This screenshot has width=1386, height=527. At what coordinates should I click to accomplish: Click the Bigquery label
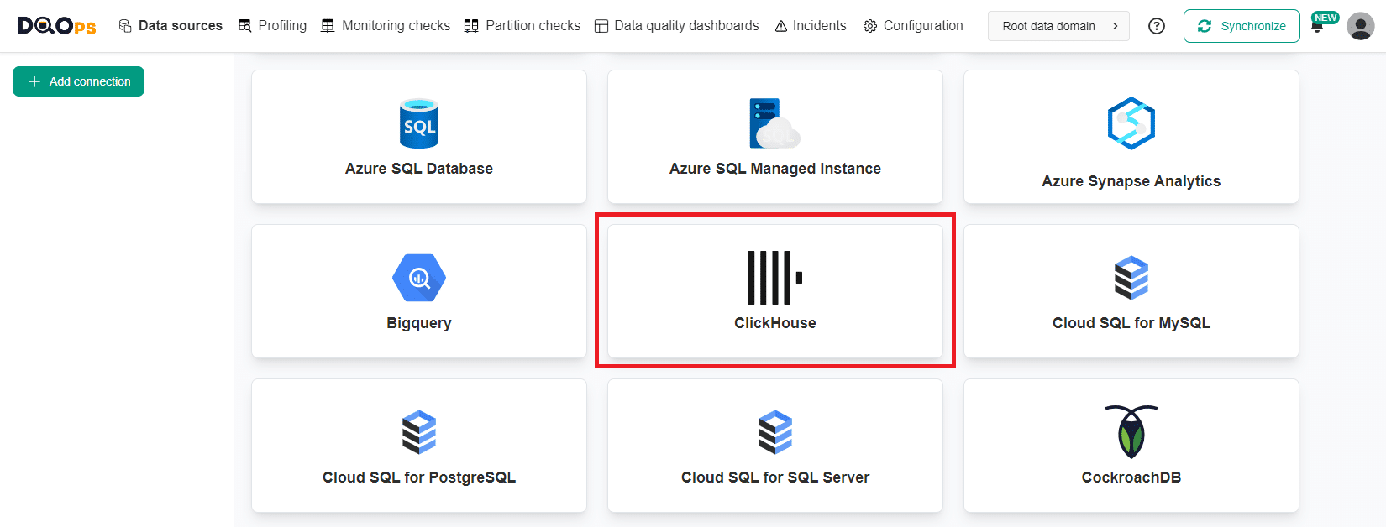point(419,323)
